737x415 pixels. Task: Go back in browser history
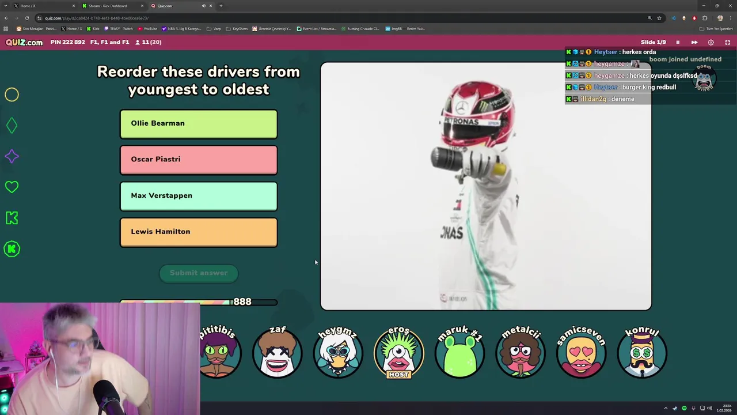[x=6, y=18]
